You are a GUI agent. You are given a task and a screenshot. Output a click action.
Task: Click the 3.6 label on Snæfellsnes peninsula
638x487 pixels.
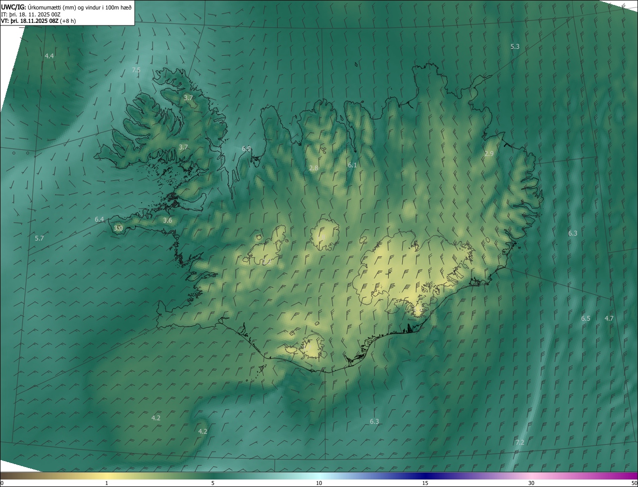[167, 220]
